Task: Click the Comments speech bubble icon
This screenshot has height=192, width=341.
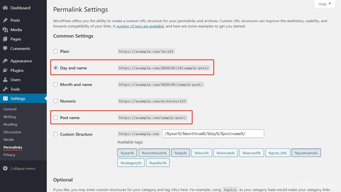Action: click(x=5, y=48)
